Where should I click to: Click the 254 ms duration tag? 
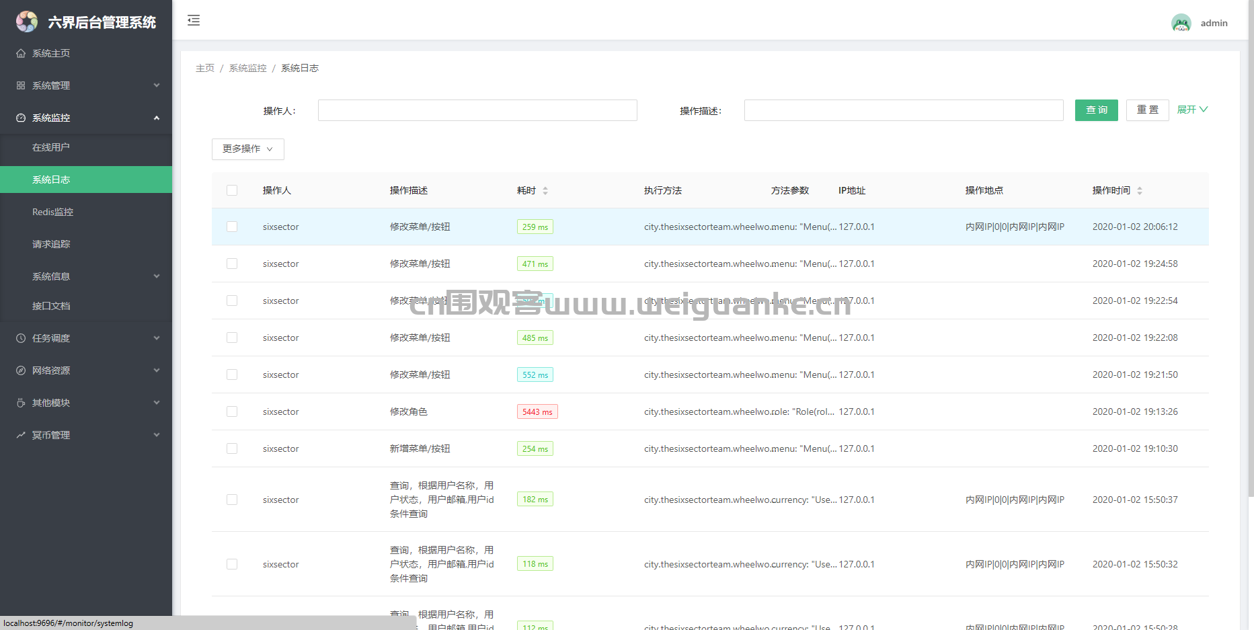[x=535, y=449]
